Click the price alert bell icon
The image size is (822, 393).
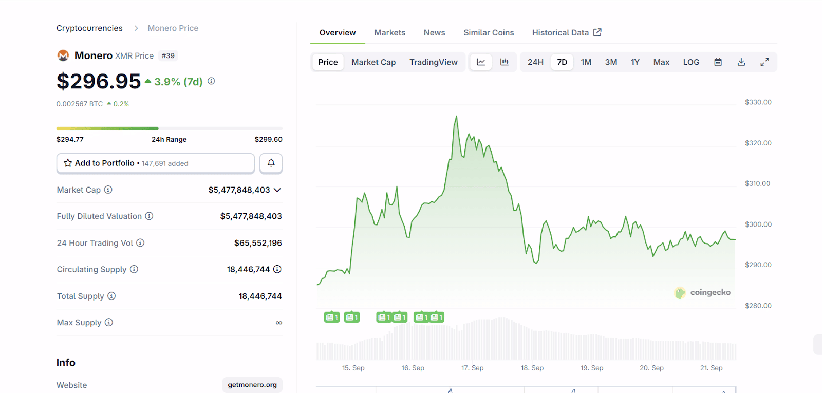271,163
